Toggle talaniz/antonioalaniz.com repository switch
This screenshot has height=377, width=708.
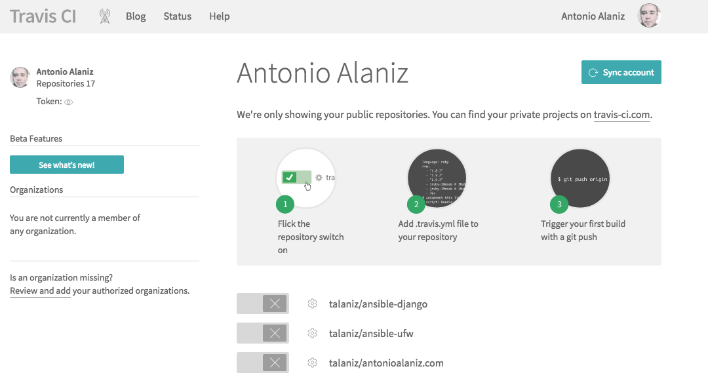263,363
